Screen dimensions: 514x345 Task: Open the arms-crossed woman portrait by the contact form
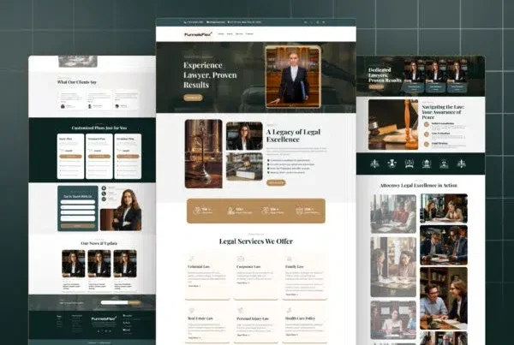point(121,210)
